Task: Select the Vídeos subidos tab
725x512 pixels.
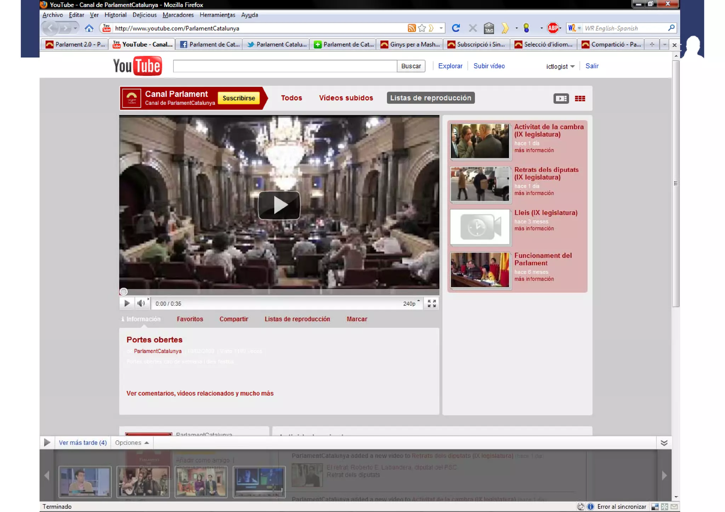Action: pyautogui.click(x=346, y=98)
